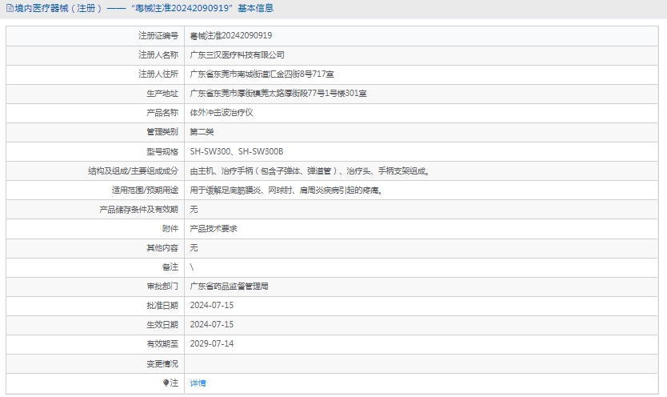Click the 产品技术要求 attachment value
This screenshot has height=397, width=667.
[x=213, y=229]
